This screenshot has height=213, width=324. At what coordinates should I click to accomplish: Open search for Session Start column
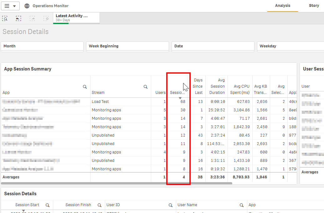point(48,205)
